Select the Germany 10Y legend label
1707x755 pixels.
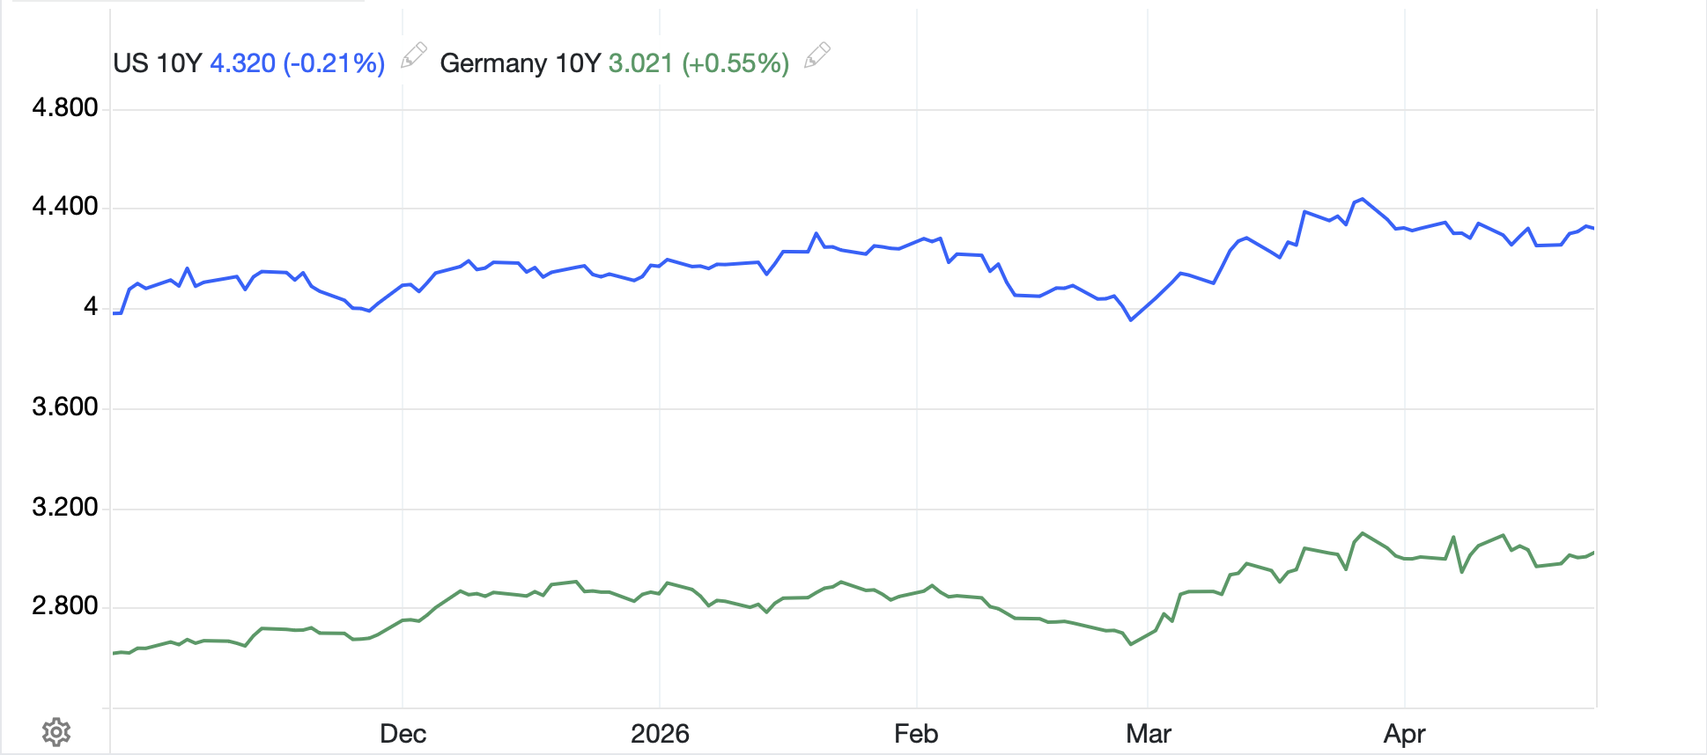520,63
